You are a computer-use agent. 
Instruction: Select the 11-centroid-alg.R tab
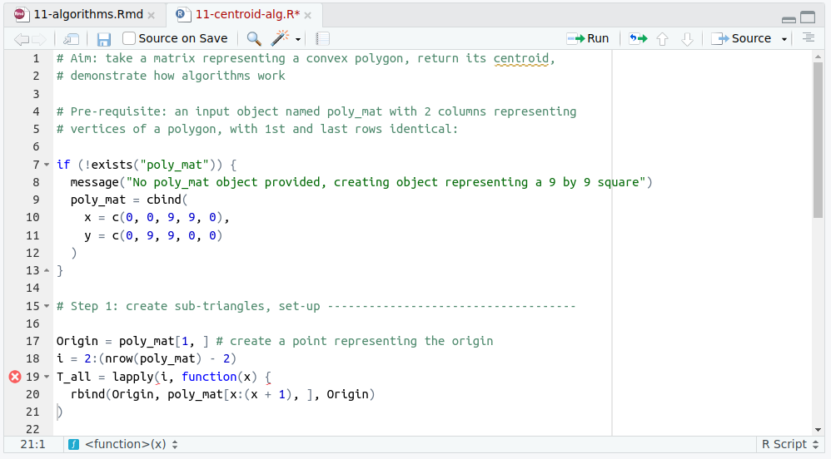click(247, 14)
